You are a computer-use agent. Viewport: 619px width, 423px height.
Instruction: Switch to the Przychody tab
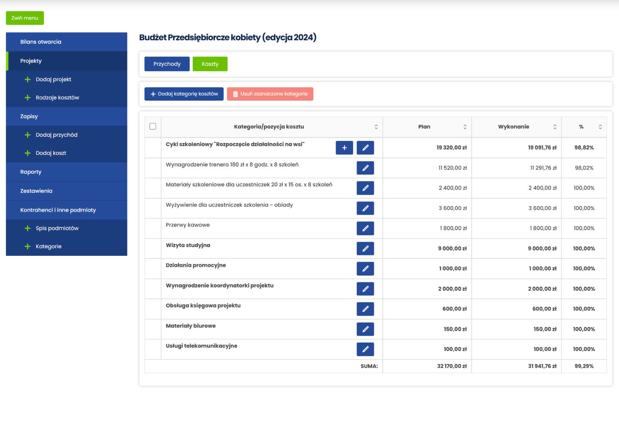coord(167,64)
